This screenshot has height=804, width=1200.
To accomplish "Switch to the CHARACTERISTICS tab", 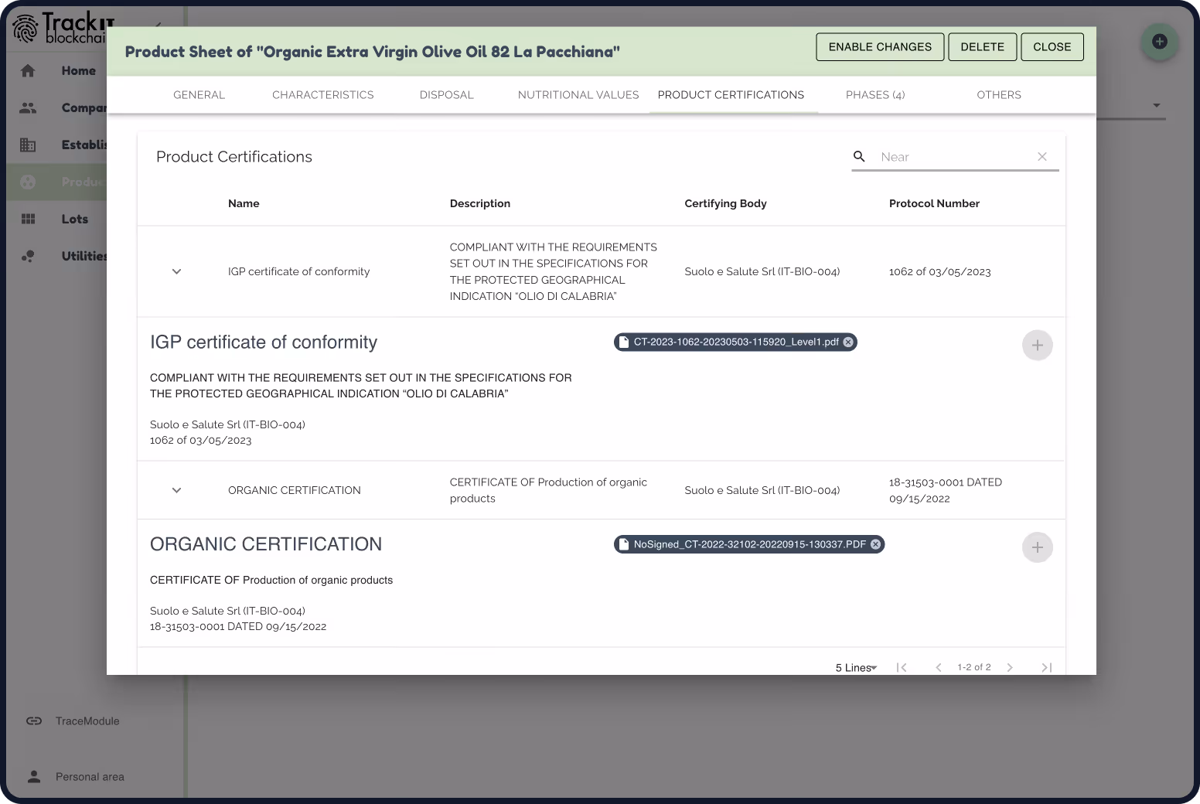I will coord(323,94).
